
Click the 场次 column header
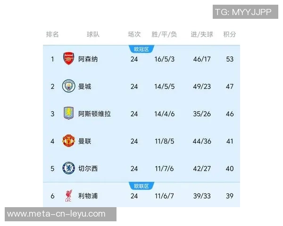pyautogui.click(x=134, y=34)
